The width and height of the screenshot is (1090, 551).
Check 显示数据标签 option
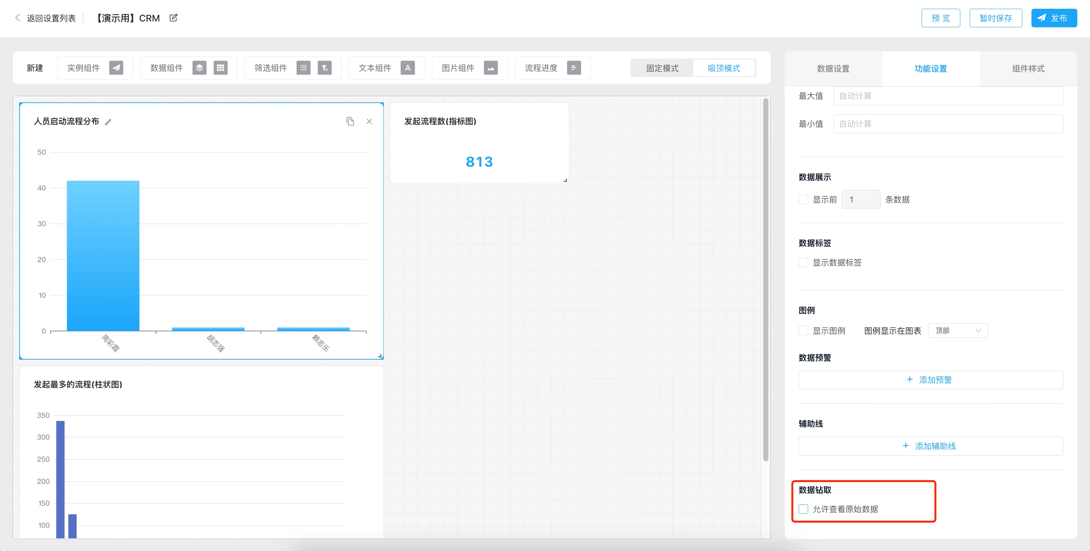click(804, 262)
